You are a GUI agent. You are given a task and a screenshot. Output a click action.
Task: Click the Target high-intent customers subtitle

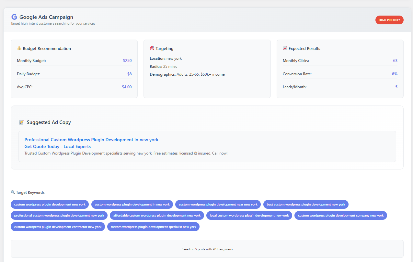click(x=53, y=24)
